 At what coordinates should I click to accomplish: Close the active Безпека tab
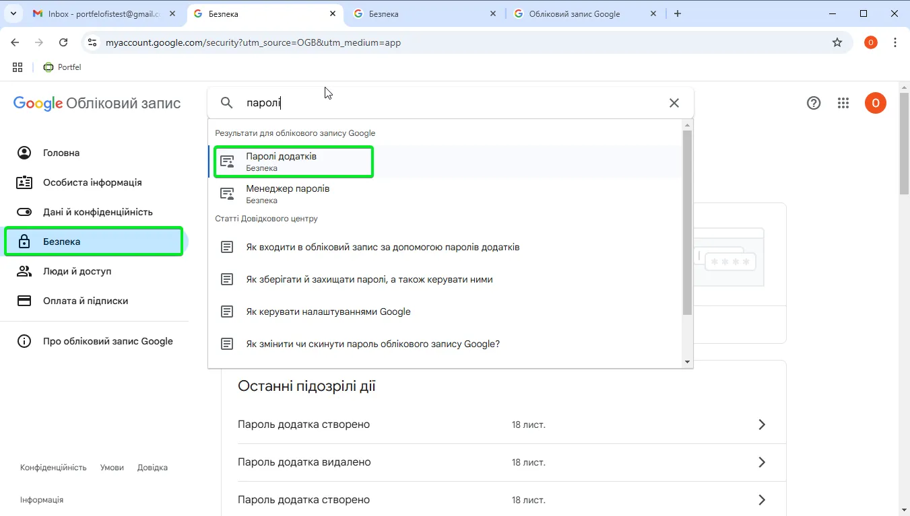click(333, 13)
